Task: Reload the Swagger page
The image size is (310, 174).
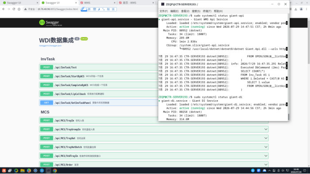Action: pos(14,9)
